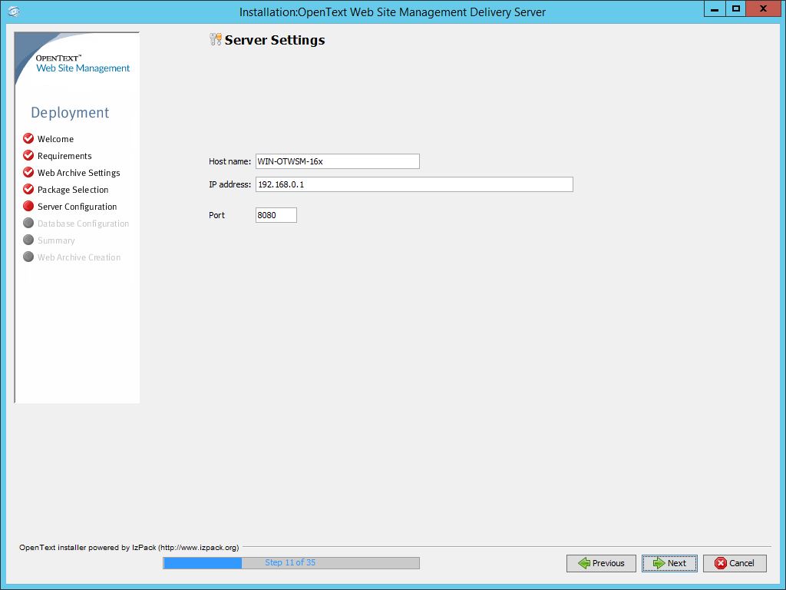Close the installer window
Image resolution: width=786 pixels, height=590 pixels.
(763, 9)
